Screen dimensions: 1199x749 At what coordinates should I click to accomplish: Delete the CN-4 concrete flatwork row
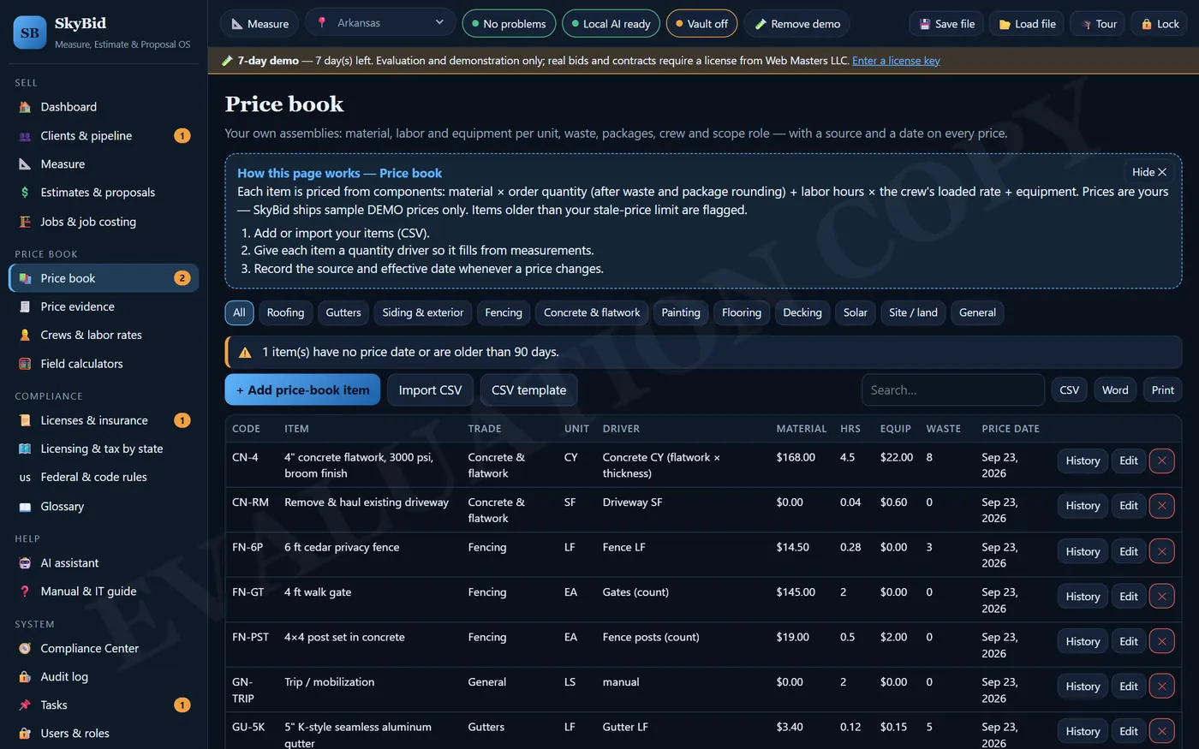[1161, 461]
